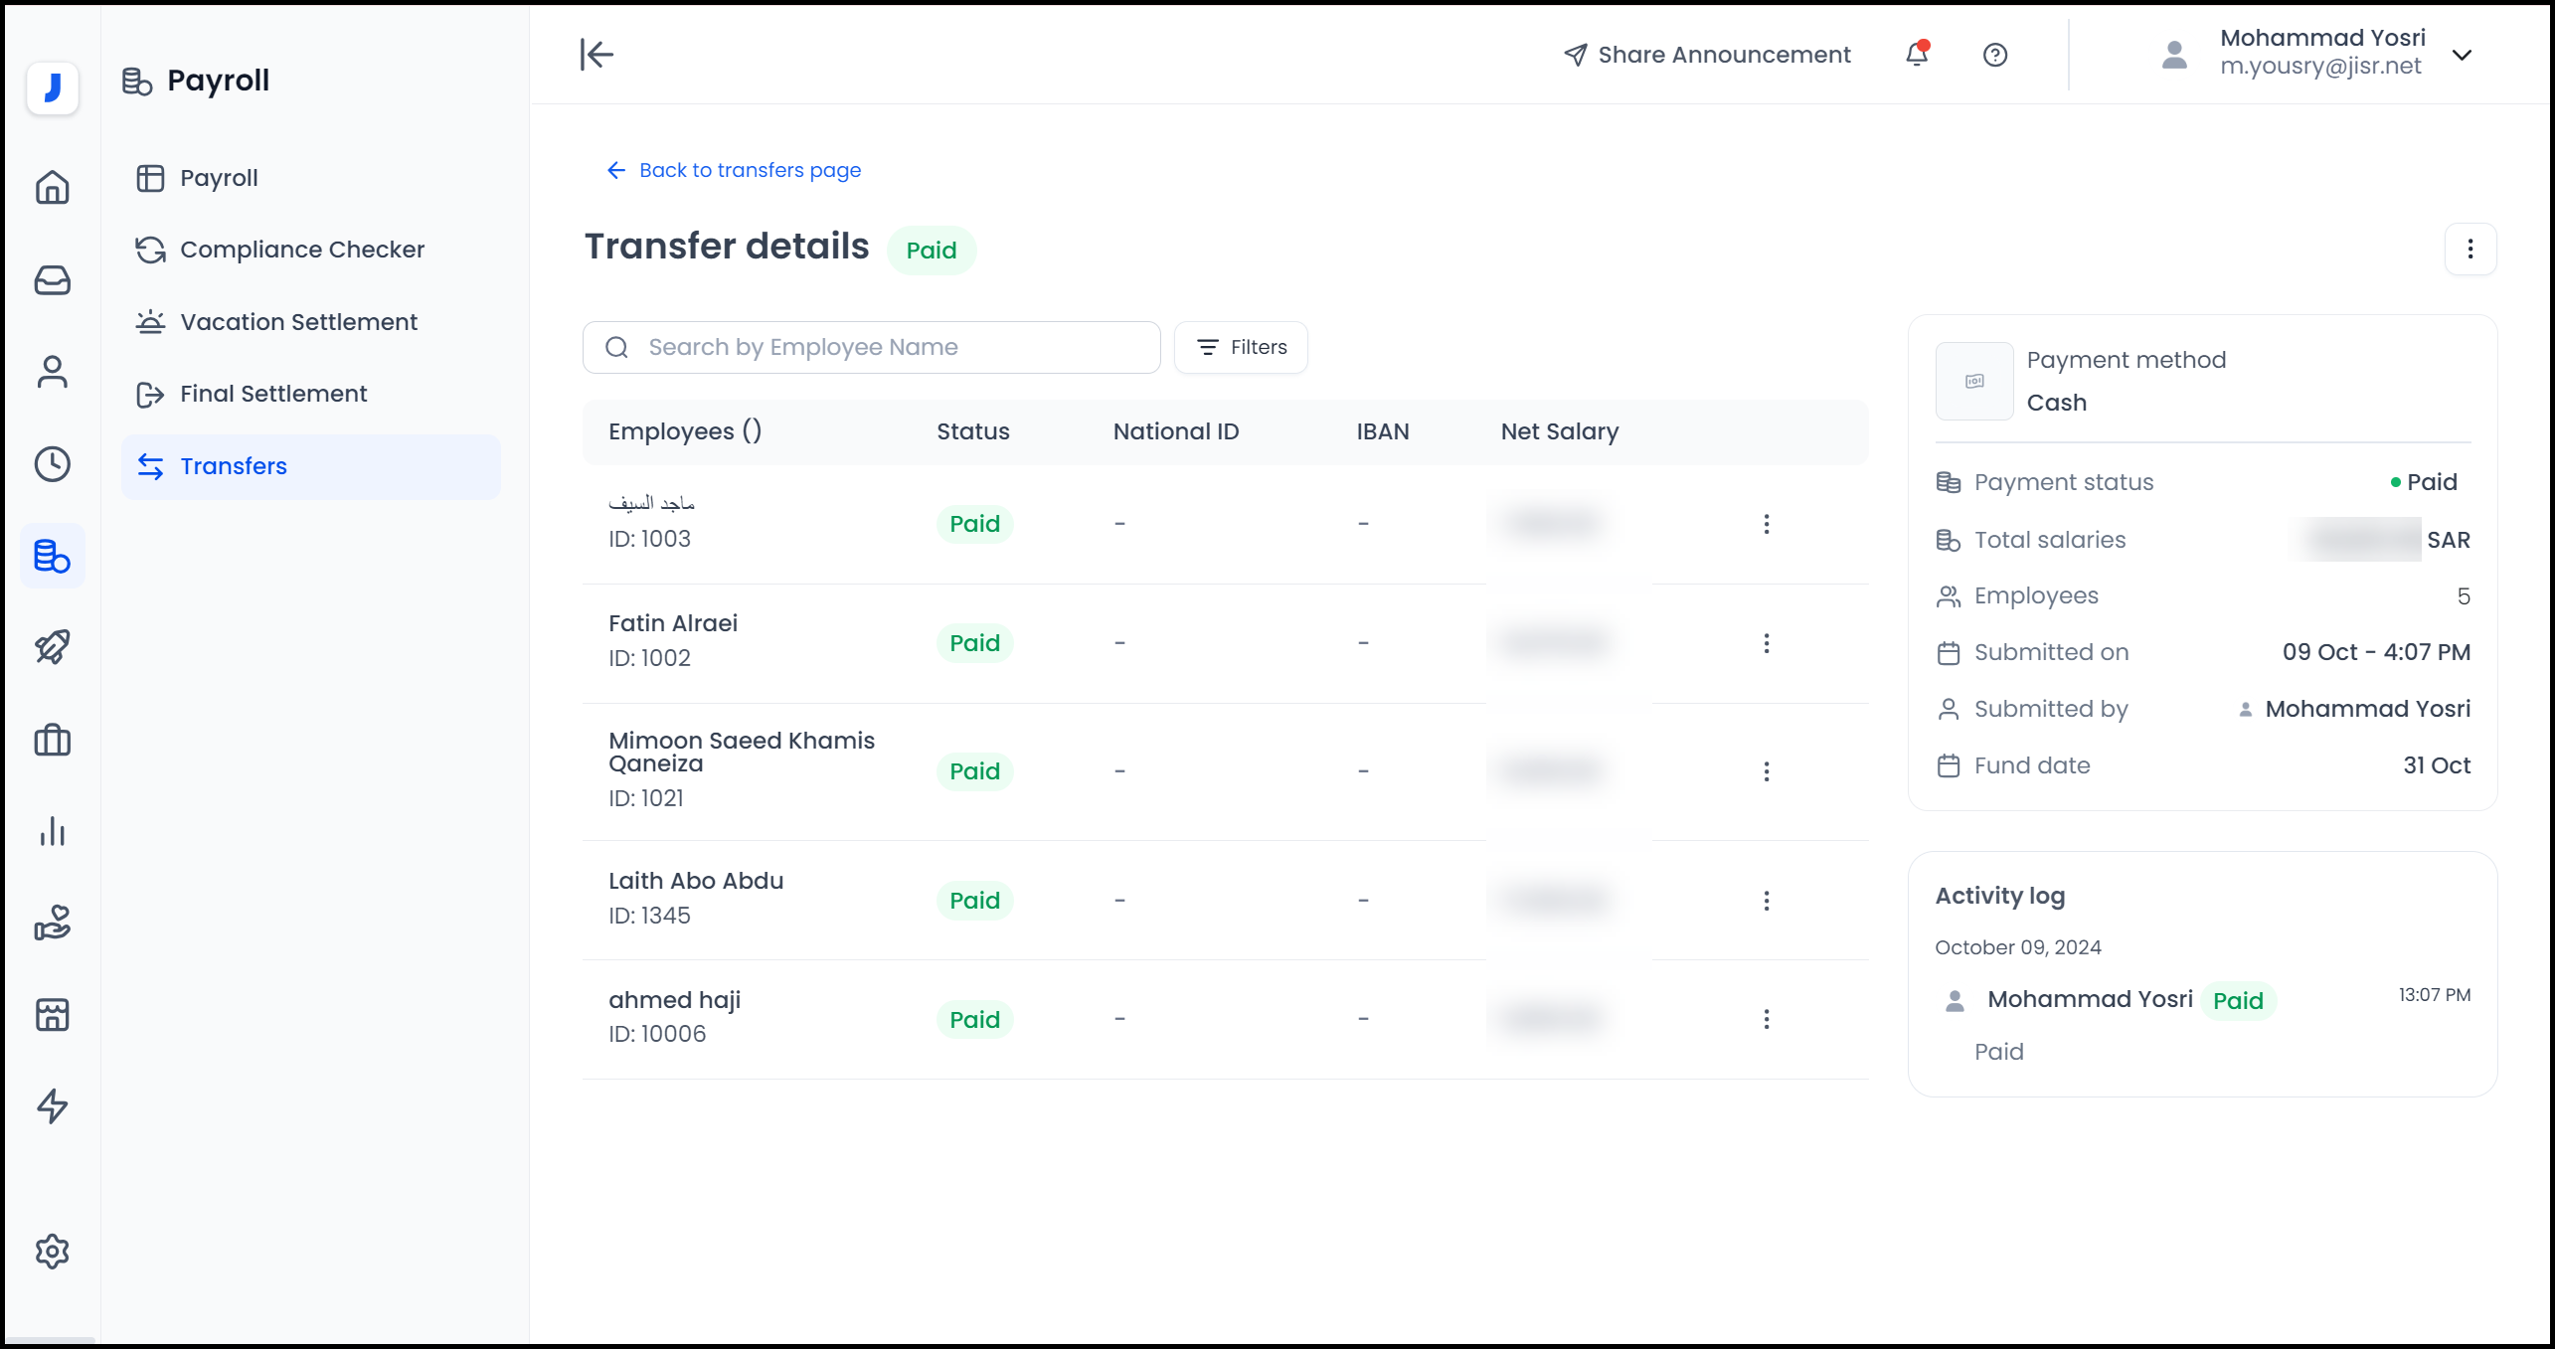The image size is (2555, 1349).
Task: Open Transfer details three-dot menu
Action: point(2470,249)
